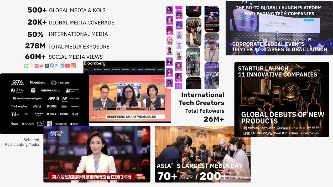Click David Ingles in Bloomberg video
Screen dimensions: 333x187
point(105,96)
